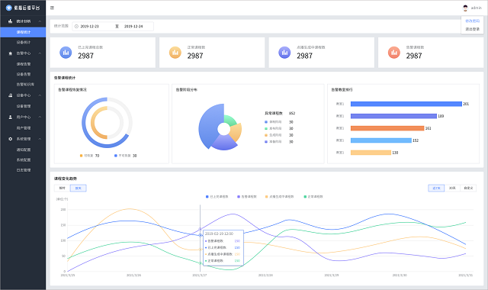Choose 修改密码 in the admin dropdown
Screen dimensions: 488x290
point(473,21)
